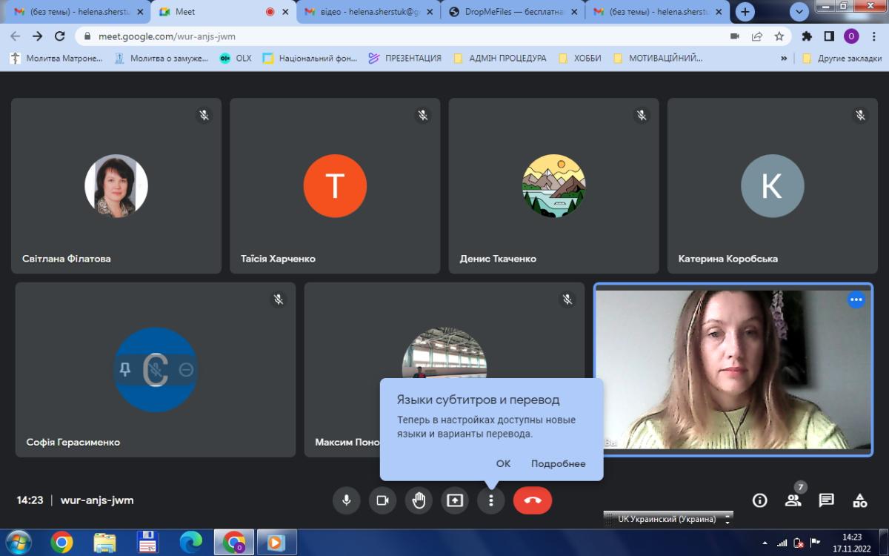Show the participants list

click(793, 500)
